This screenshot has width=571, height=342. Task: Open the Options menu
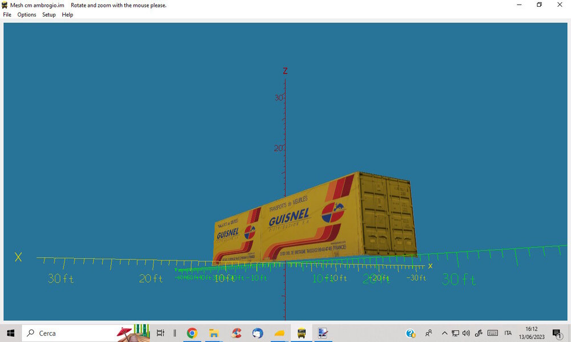tap(27, 15)
